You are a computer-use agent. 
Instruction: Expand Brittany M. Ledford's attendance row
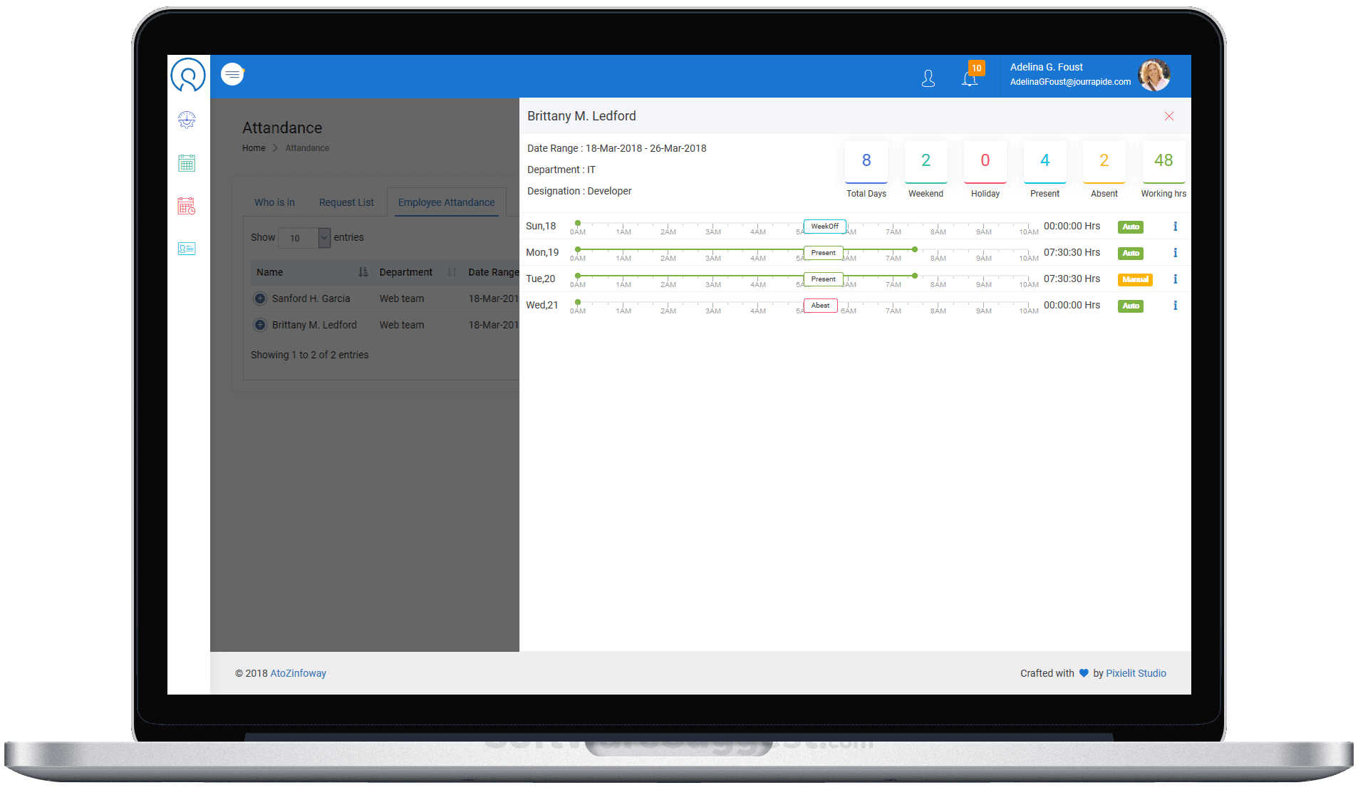coord(260,324)
